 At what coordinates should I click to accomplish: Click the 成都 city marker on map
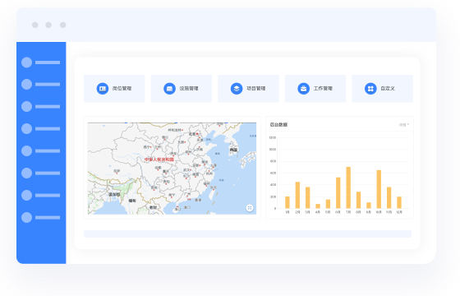(158, 169)
